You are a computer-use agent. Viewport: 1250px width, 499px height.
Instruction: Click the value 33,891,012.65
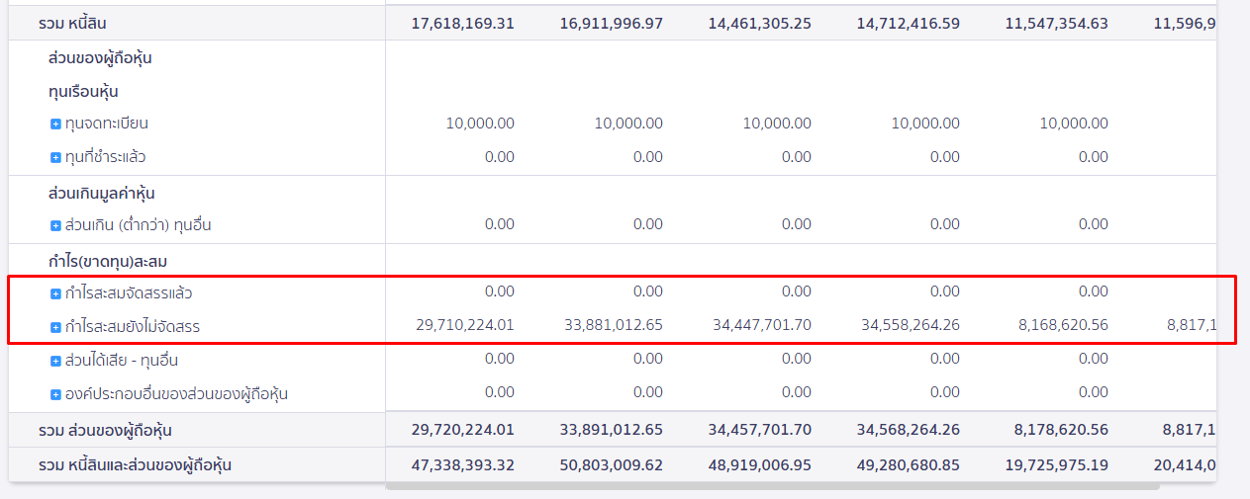point(612,430)
